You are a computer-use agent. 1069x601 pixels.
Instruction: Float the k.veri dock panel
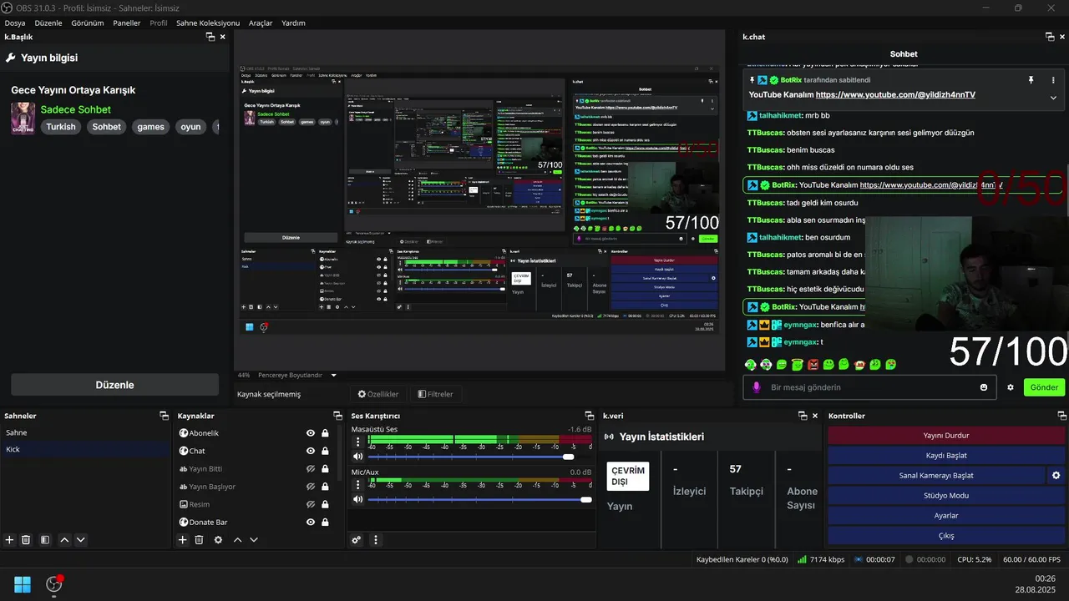pyautogui.click(x=803, y=416)
